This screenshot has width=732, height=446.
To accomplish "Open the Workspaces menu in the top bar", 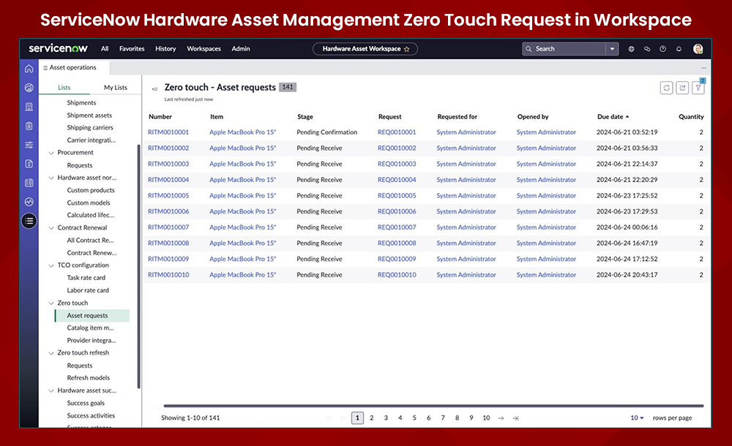I will [203, 48].
